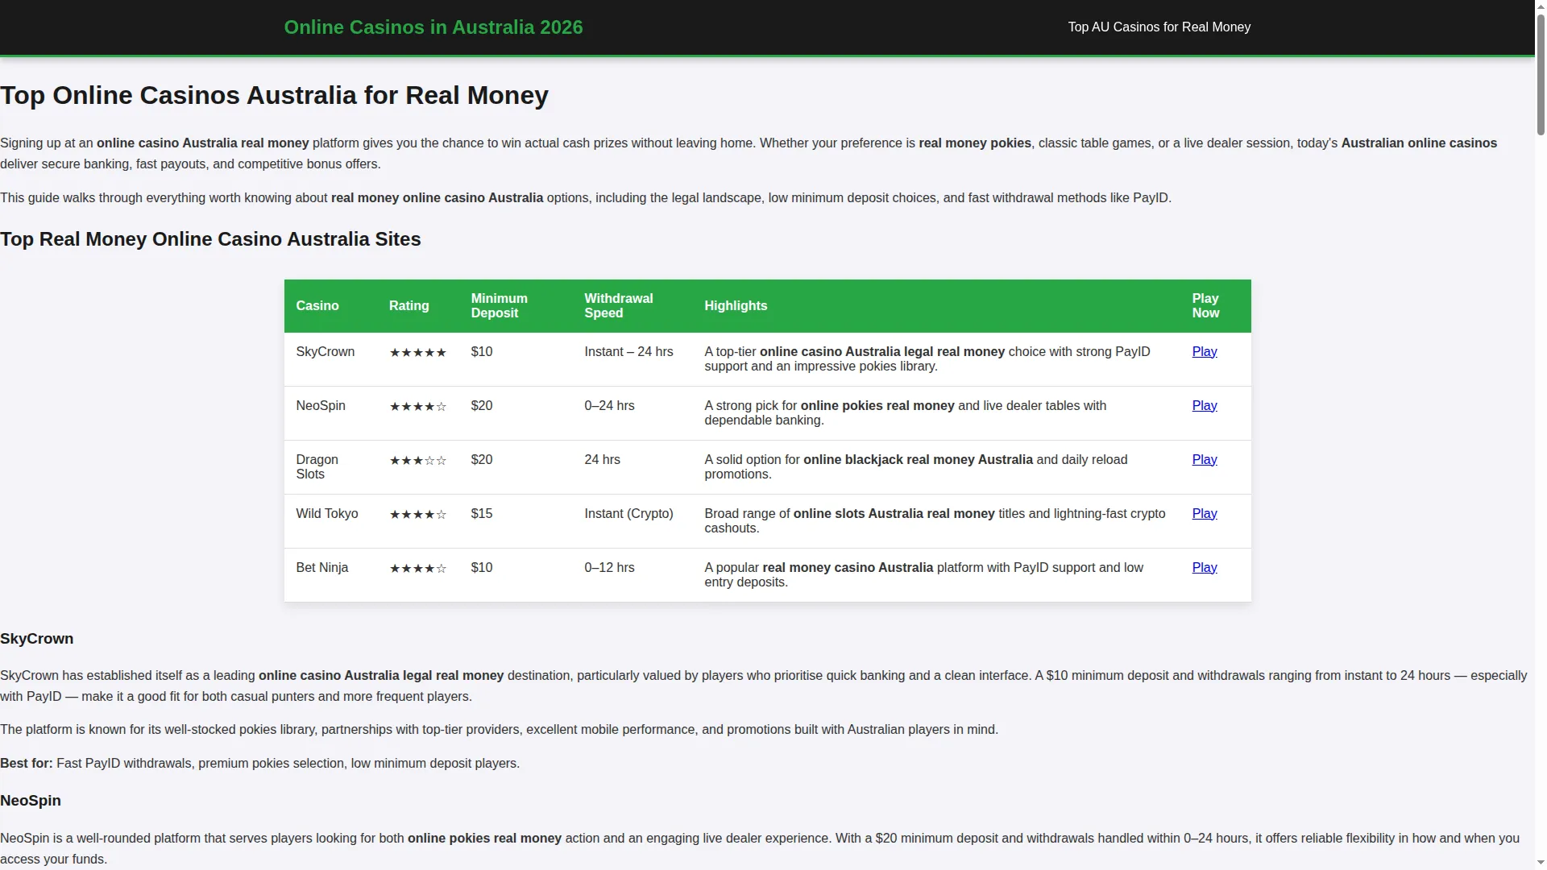Follow the Play link for Dragon Slots

coord(1204,460)
